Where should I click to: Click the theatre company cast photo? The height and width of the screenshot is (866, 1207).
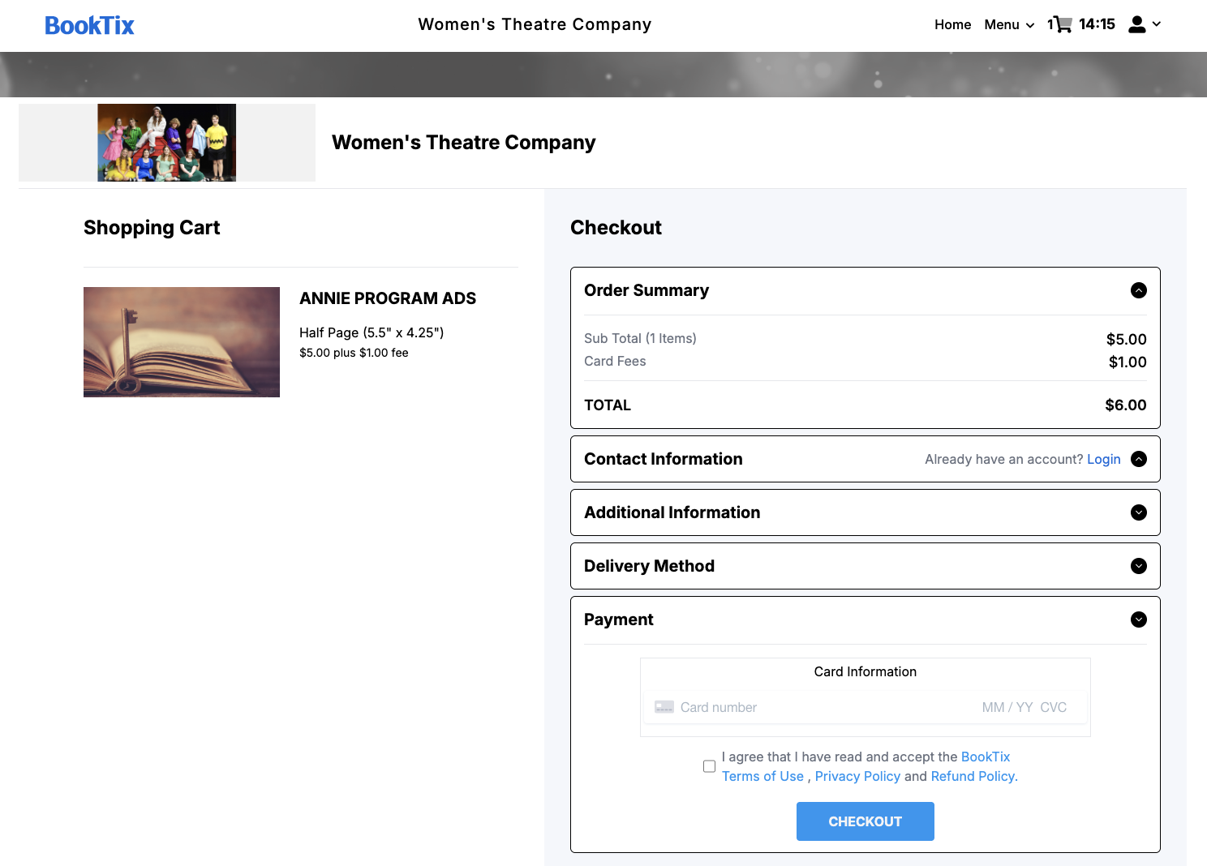pos(167,143)
